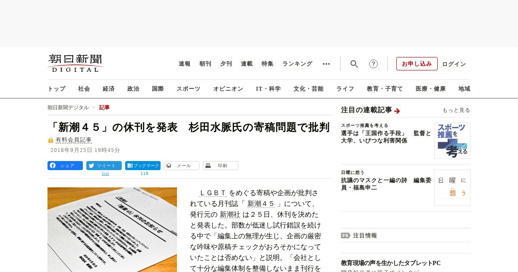Click the もっと見る link
518x272 pixels.
point(456,110)
